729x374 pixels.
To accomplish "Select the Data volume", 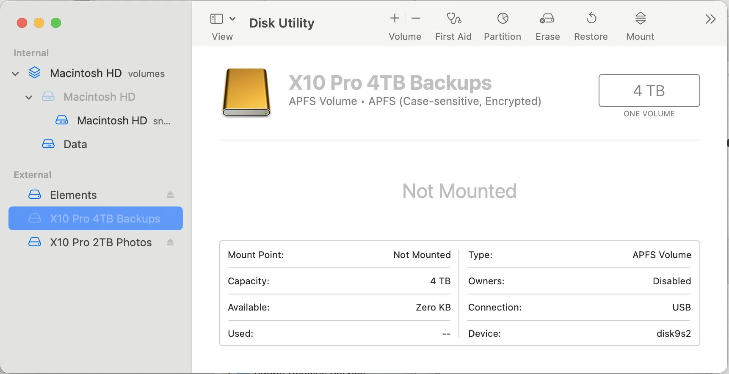I will pyautogui.click(x=75, y=144).
